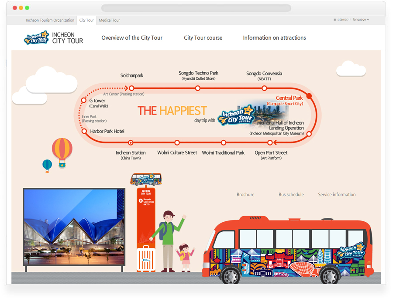Click the Wolmi Culture Street label

177,153
